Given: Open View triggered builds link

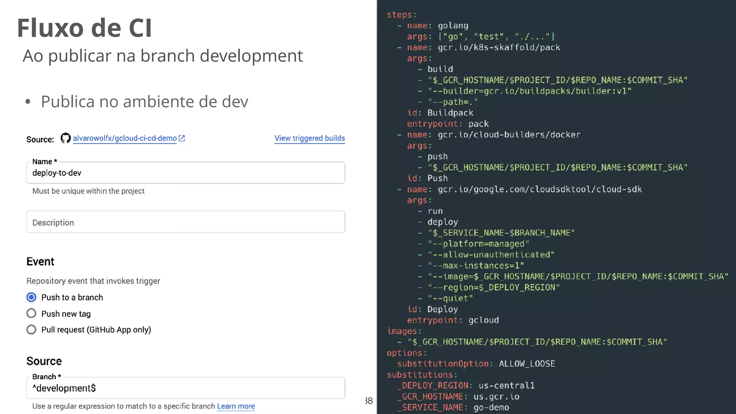Looking at the screenshot, I should pos(309,138).
